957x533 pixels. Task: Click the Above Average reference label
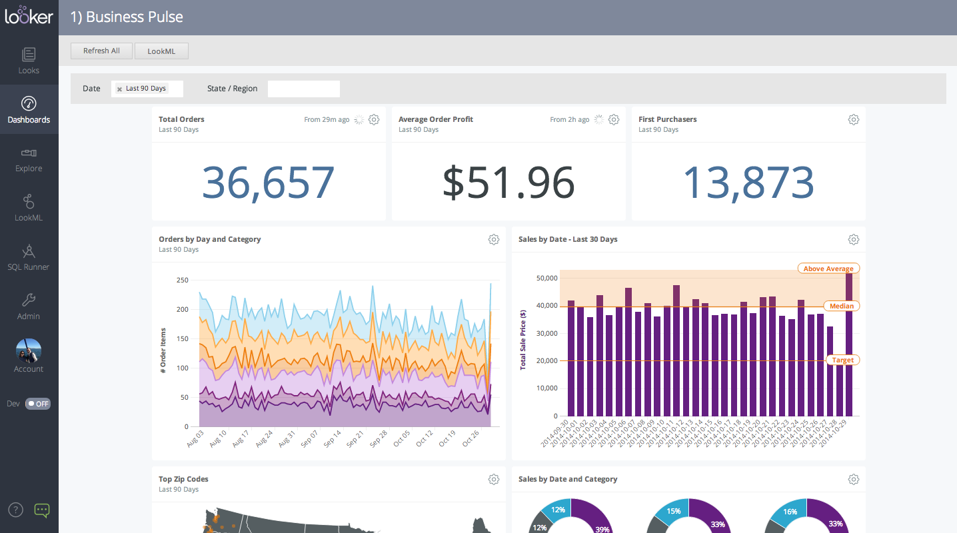828,268
